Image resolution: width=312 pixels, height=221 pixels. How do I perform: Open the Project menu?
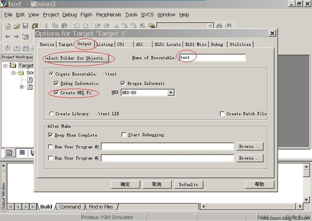point(51,15)
